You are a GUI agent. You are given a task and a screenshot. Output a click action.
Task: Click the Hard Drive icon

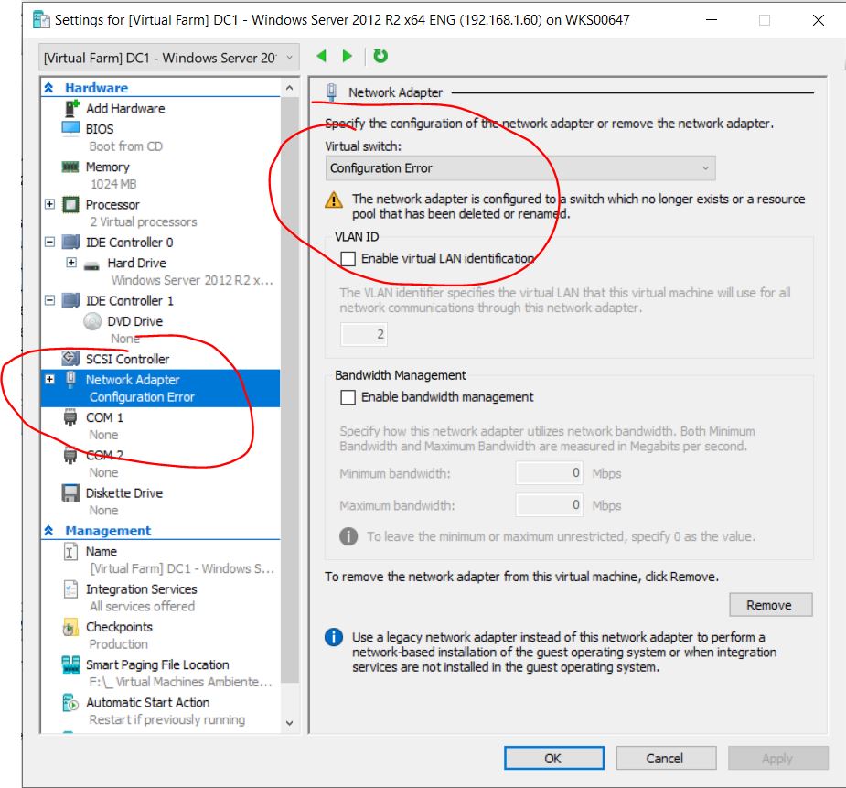click(92, 264)
